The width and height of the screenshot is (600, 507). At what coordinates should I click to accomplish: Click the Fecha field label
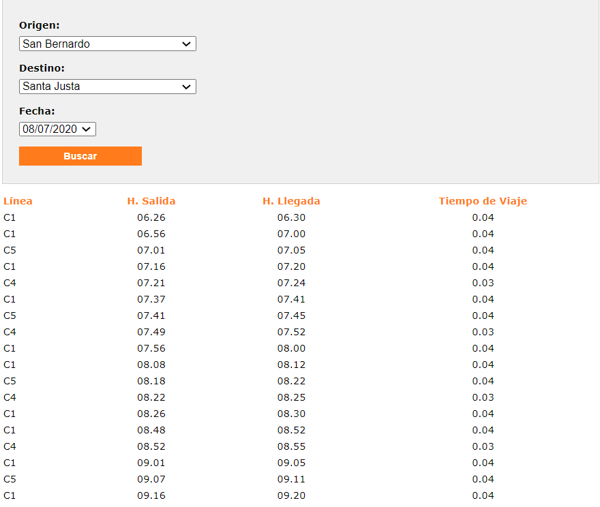pyautogui.click(x=37, y=111)
